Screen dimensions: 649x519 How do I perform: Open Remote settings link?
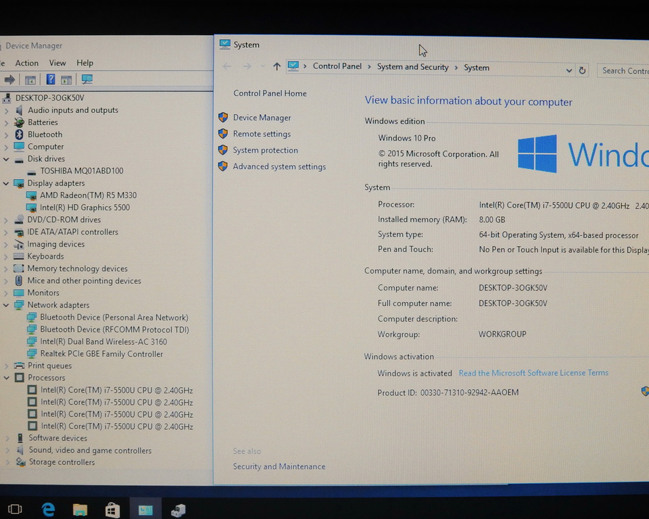coord(262,134)
